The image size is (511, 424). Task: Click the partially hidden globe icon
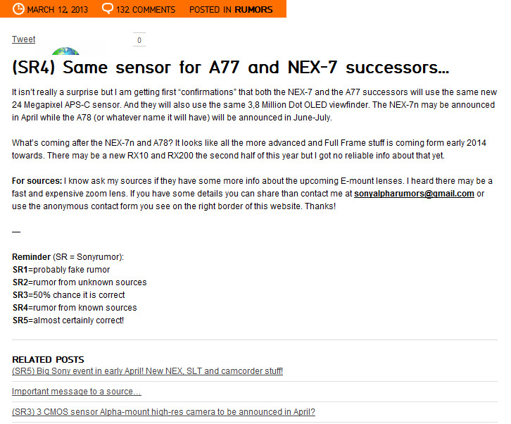(66, 51)
